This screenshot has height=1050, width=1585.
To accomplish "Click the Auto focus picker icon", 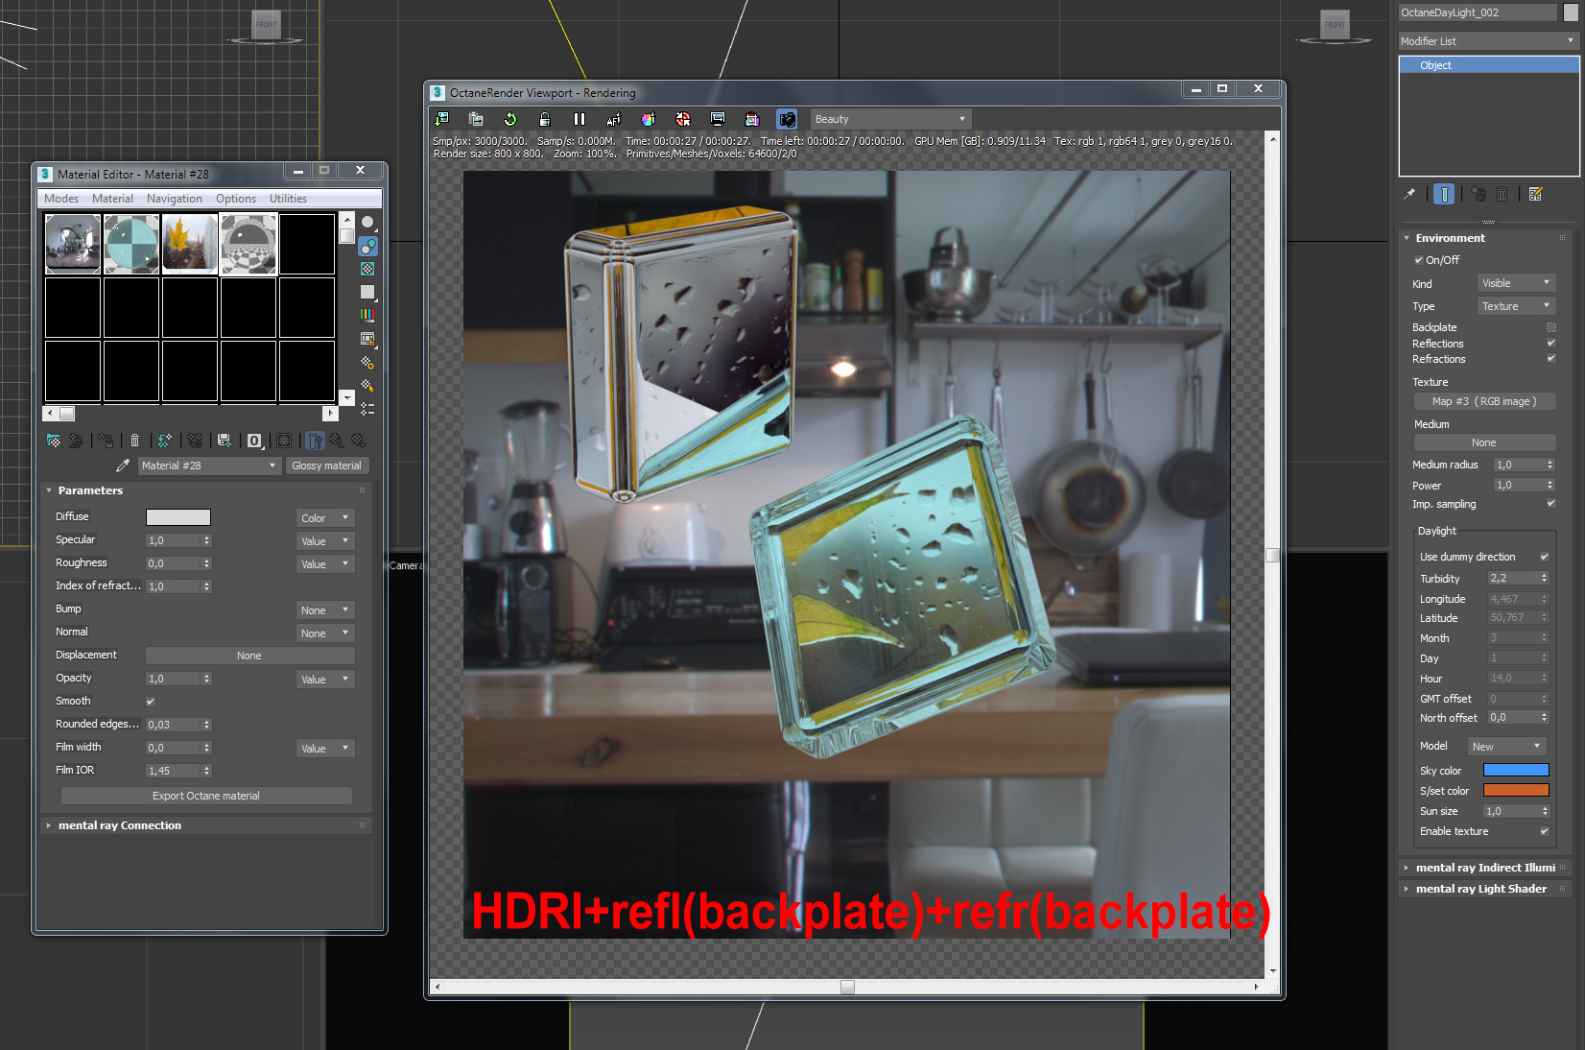I will (x=614, y=119).
